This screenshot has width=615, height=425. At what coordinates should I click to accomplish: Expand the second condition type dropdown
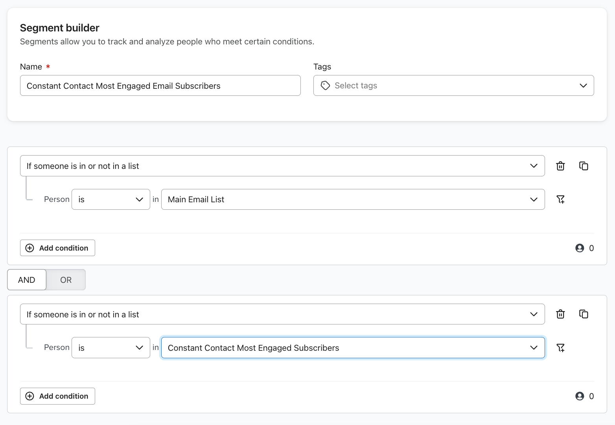(282, 314)
